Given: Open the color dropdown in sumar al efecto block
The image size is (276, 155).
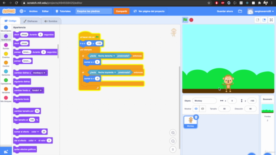Looking at the screenshot, I should [x=35, y=132].
